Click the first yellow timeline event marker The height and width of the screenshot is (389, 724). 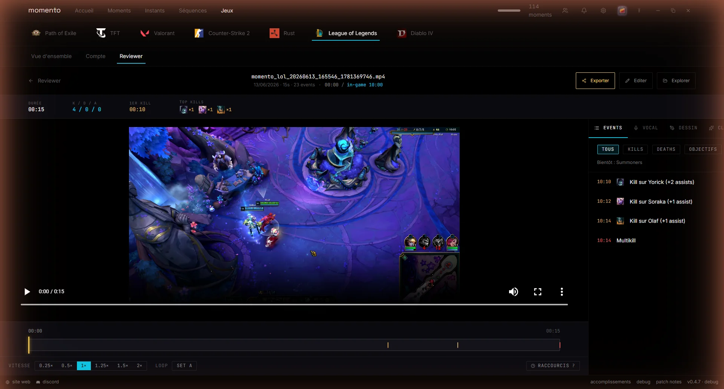point(388,345)
